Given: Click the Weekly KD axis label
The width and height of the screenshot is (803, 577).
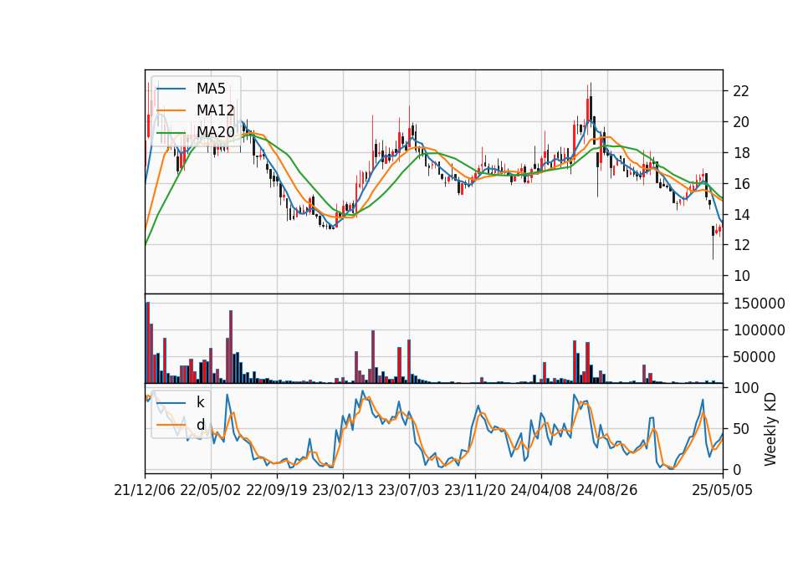Looking at the screenshot, I should point(770,430).
